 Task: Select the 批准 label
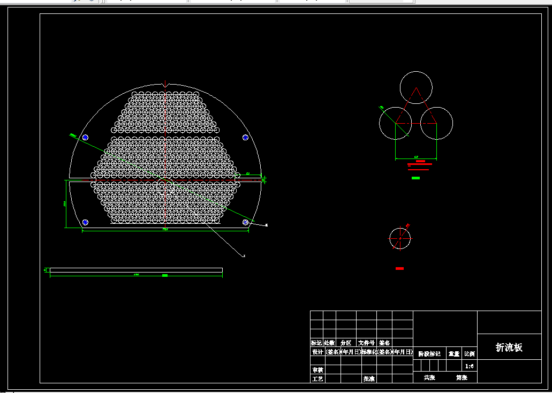(x=369, y=379)
